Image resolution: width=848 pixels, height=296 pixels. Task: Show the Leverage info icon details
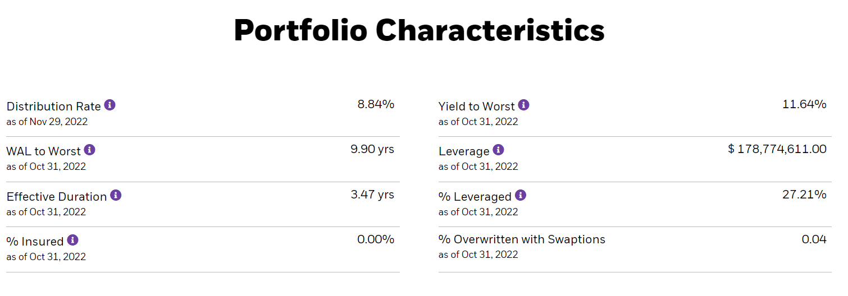(498, 150)
